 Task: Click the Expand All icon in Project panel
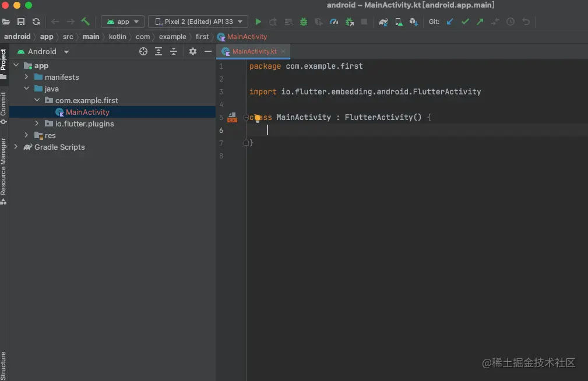(x=159, y=51)
